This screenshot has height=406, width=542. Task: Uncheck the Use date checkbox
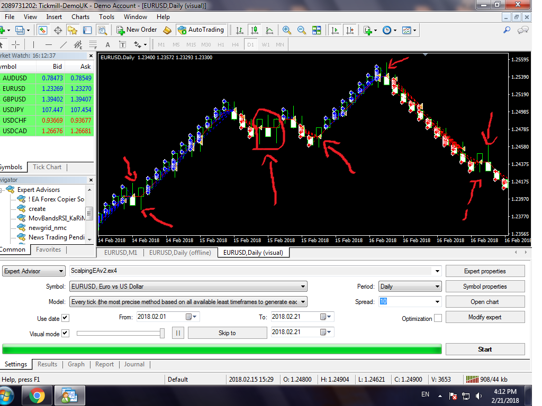(x=65, y=318)
